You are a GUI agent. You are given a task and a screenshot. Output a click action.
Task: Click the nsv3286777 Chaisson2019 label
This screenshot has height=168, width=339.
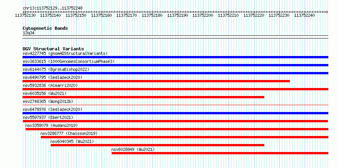pos(69,133)
